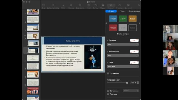Viewport: 178px width, 100px height.
Task: Click the Добавить слайд add slide icon
Action: click(x=53, y=5)
